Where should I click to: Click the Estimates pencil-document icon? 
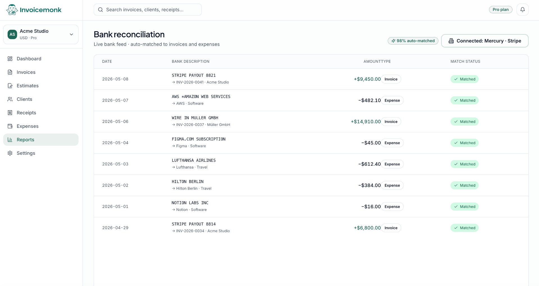[10, 86]
